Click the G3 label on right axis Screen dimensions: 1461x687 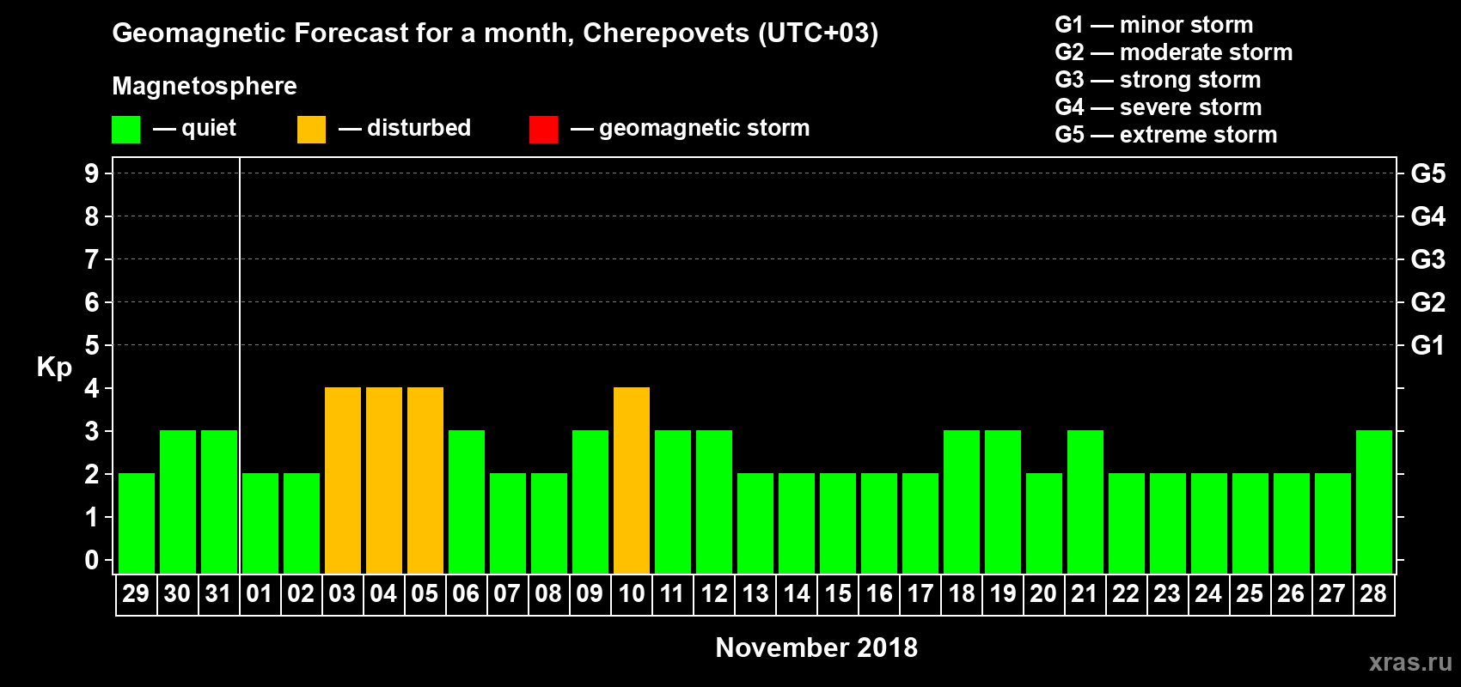(x=1428, y=259)
